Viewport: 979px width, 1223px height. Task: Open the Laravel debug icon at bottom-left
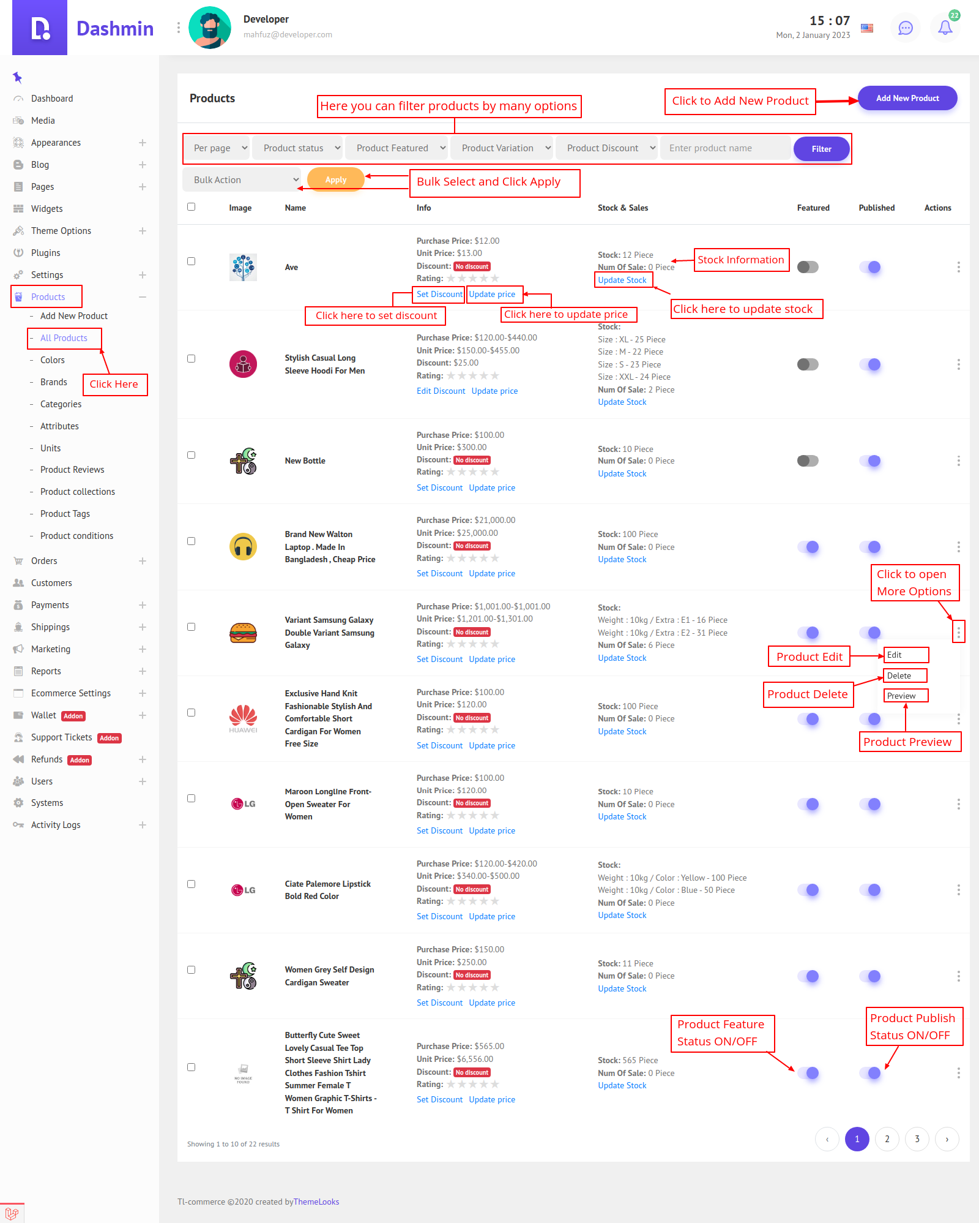[x=12, y=1213]
